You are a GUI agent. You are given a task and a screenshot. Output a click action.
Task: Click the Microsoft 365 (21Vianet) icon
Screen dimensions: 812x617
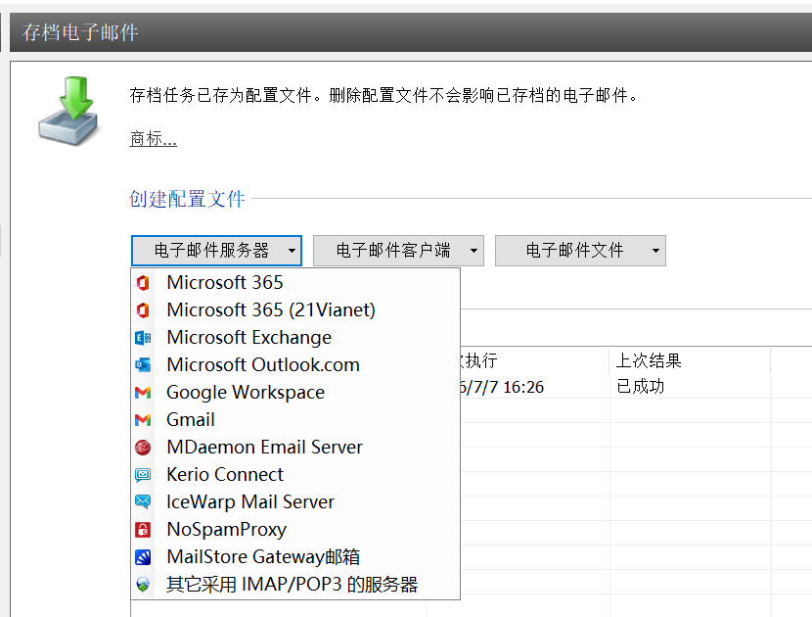pyautogui.click(x=143, y=310)
